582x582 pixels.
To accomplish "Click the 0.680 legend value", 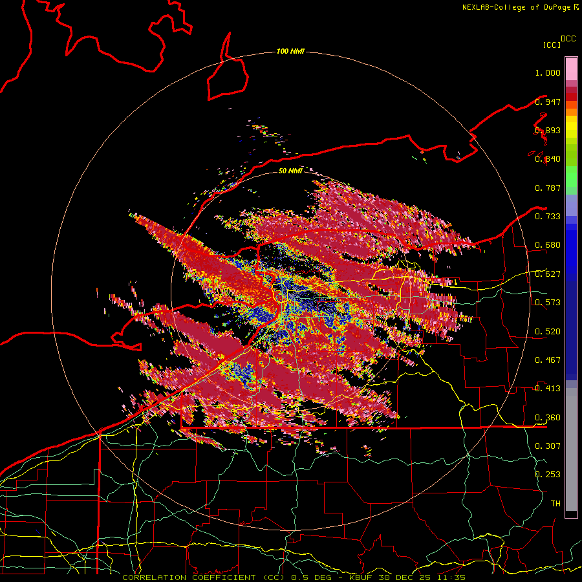I will (548, 245).
